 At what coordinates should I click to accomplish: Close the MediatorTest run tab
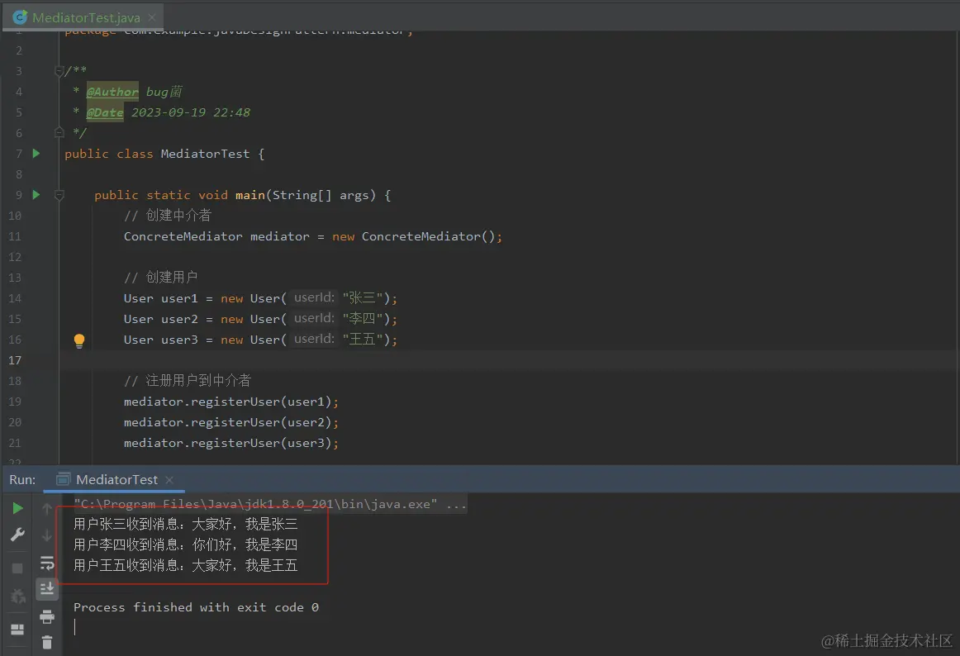pyautogui.click(x=169, y=479)
